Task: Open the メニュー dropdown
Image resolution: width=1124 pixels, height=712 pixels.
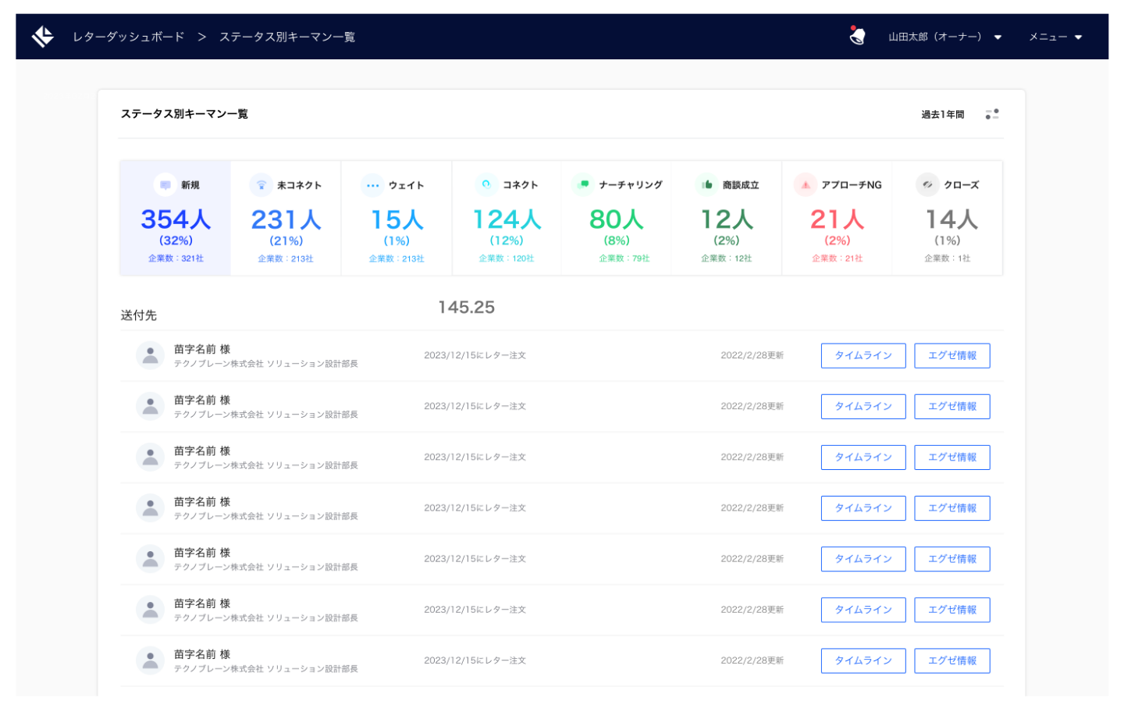Action: (1055, 37)
